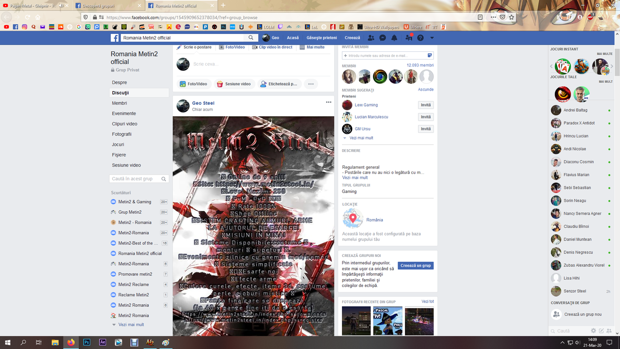Open chat settings gear icon
The width and height of the screenshot is (620, 349).
tap(593, 331)
